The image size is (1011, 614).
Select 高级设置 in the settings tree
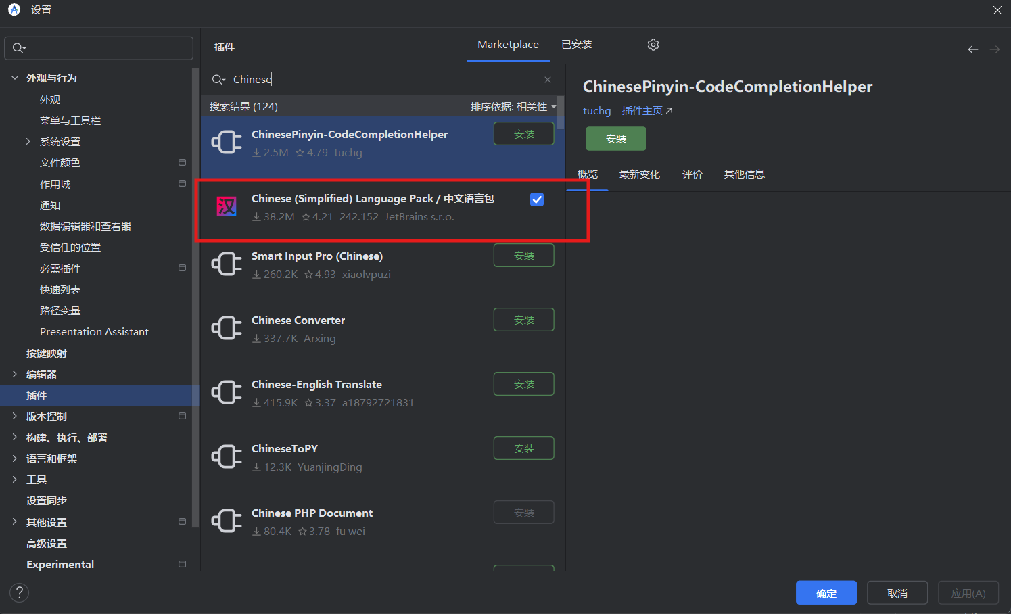pos(47,543)
